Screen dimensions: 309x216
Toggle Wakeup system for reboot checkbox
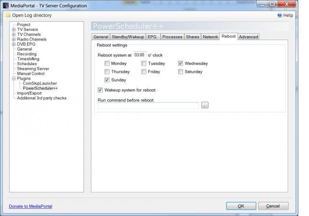pos(100,90)
